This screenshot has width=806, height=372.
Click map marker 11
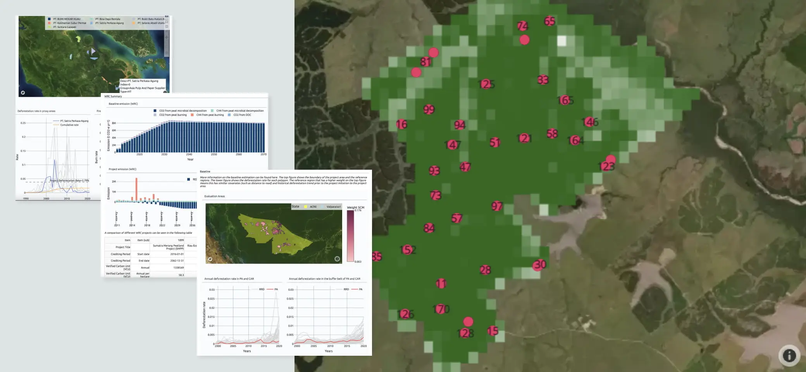click(x=441, y=284)
